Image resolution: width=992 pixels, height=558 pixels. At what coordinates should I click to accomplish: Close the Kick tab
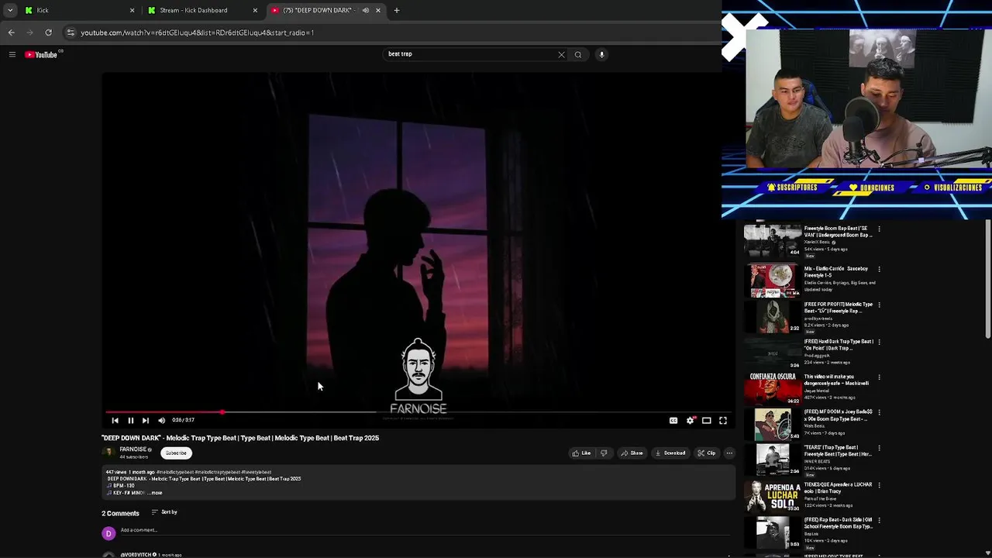pos(132,10)
